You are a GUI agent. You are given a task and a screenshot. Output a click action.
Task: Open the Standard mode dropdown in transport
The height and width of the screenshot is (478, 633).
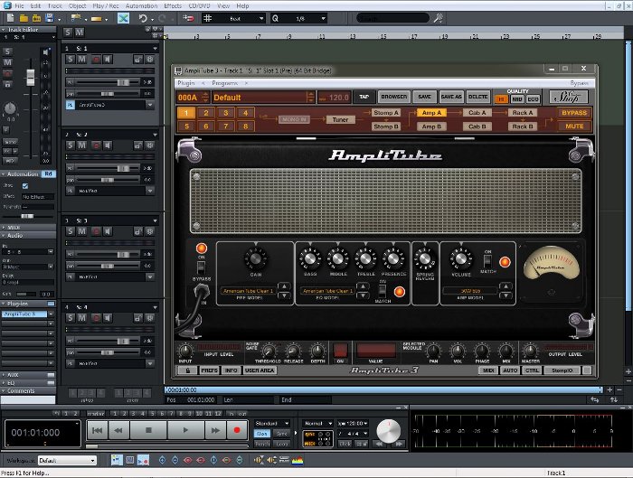tap(272, 423)
